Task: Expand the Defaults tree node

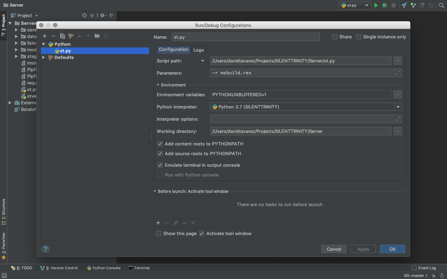Action: (44, 58)
